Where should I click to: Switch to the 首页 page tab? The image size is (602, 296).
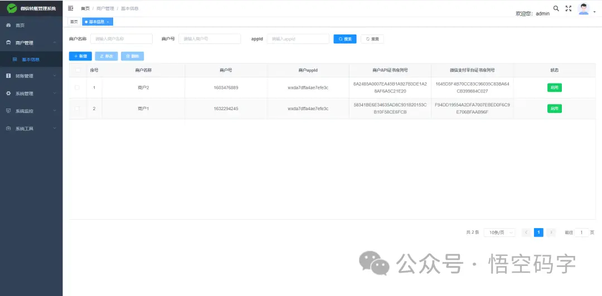74,22
